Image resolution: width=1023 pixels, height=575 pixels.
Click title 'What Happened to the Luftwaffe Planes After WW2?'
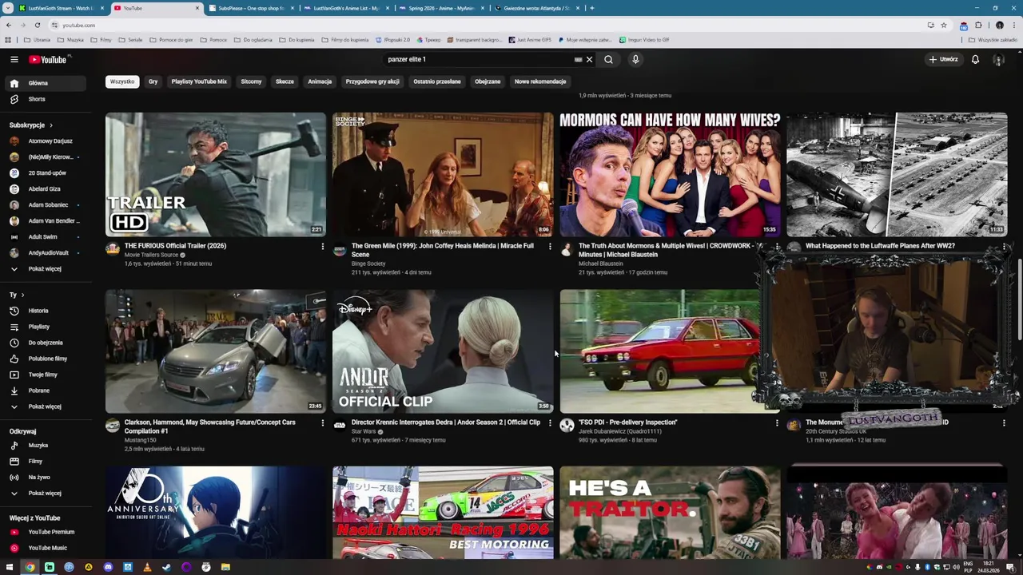point(880,246)
